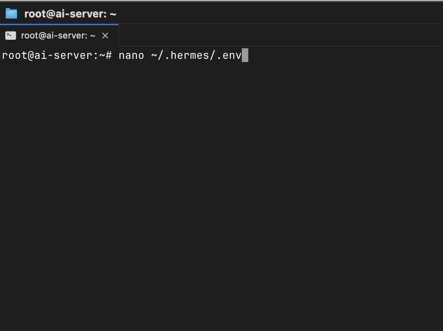Close the root@ai-server tab with the X

pos(105,36)
